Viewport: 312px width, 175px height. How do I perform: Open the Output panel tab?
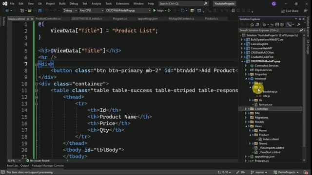point(24,166)
